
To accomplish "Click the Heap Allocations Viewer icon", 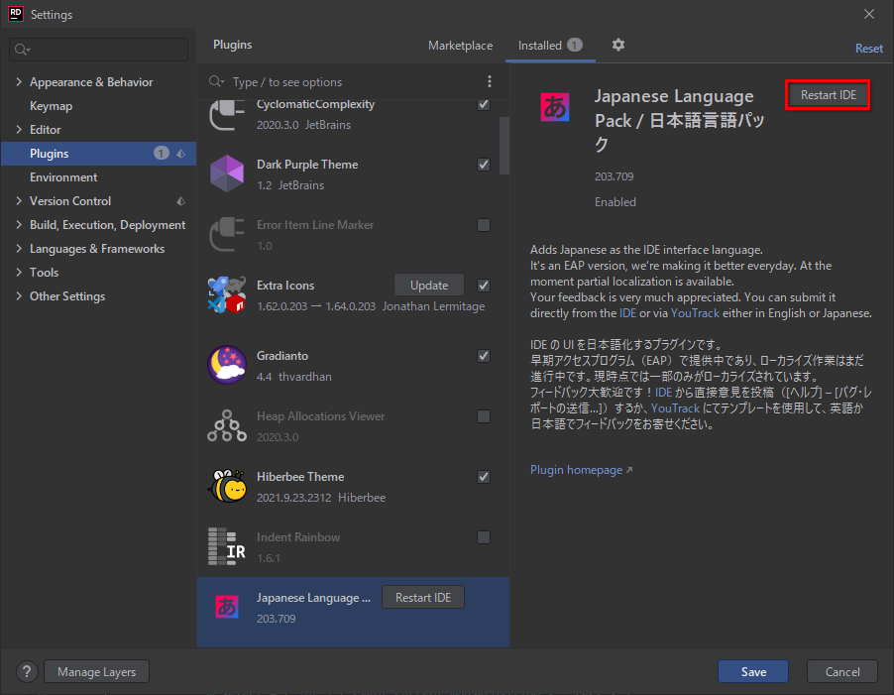I will click(x=227, y=426).
